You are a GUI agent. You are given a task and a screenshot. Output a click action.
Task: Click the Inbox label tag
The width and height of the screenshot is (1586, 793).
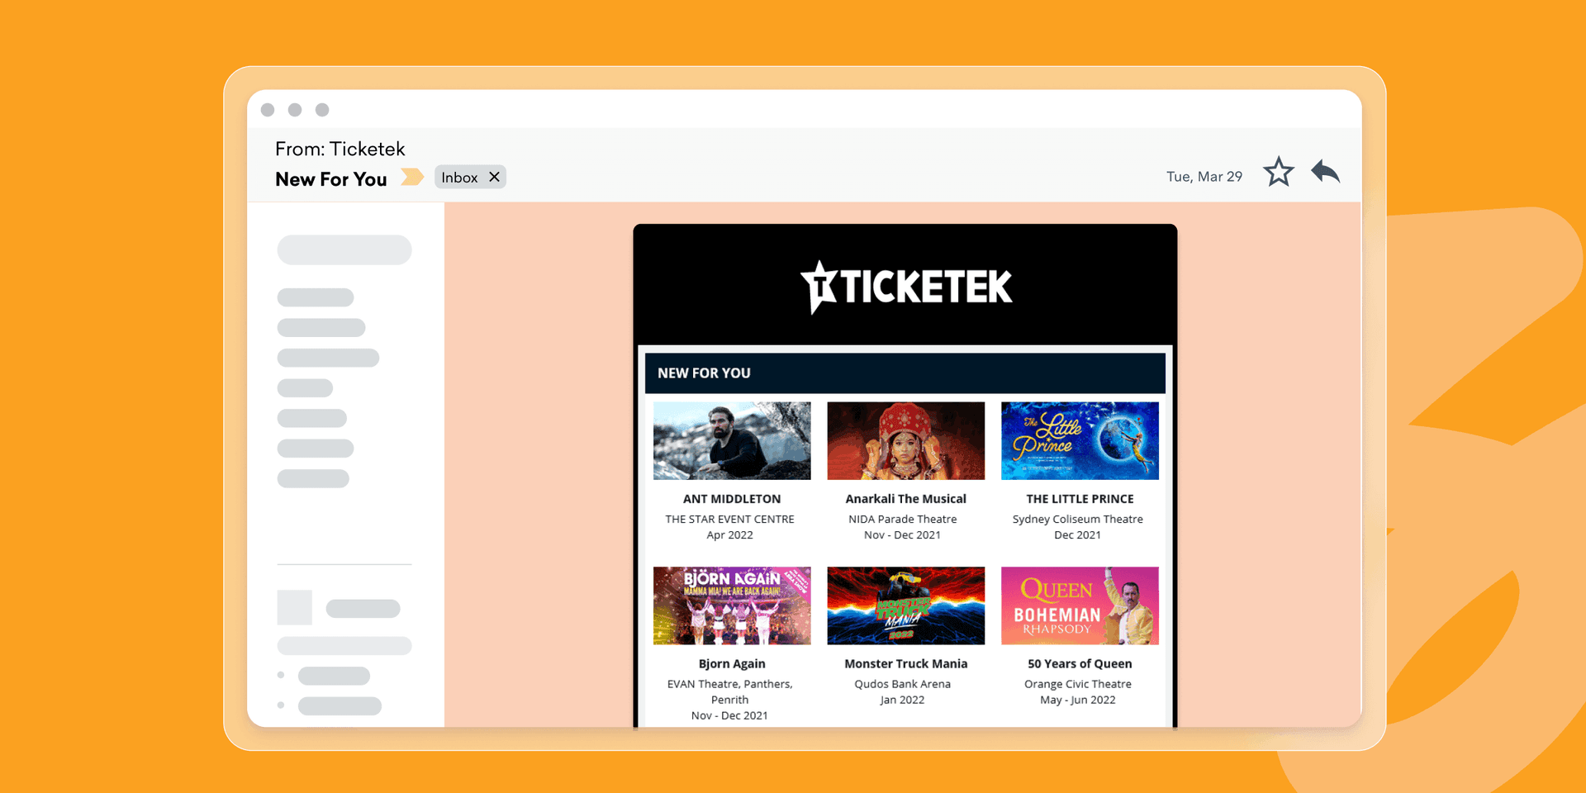tap(458, 176)
